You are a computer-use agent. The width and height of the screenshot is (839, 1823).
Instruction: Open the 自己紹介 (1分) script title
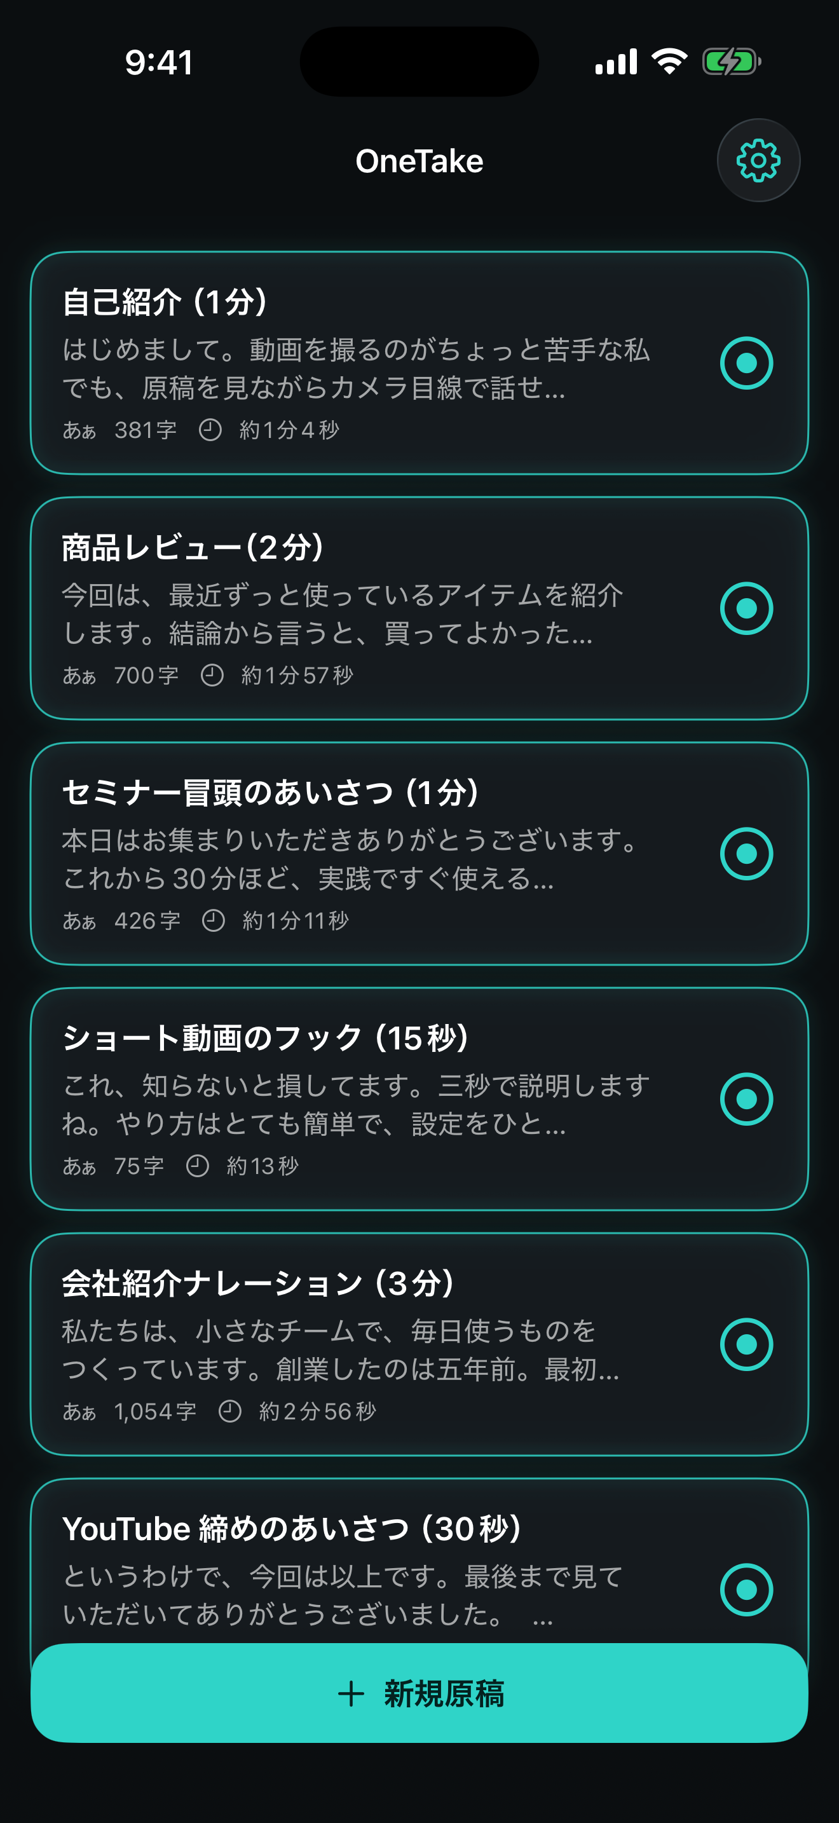[x=165, y=302]
